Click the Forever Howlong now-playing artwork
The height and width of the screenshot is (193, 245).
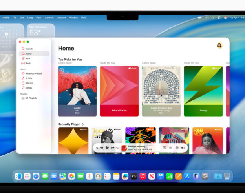coord(124,148)
